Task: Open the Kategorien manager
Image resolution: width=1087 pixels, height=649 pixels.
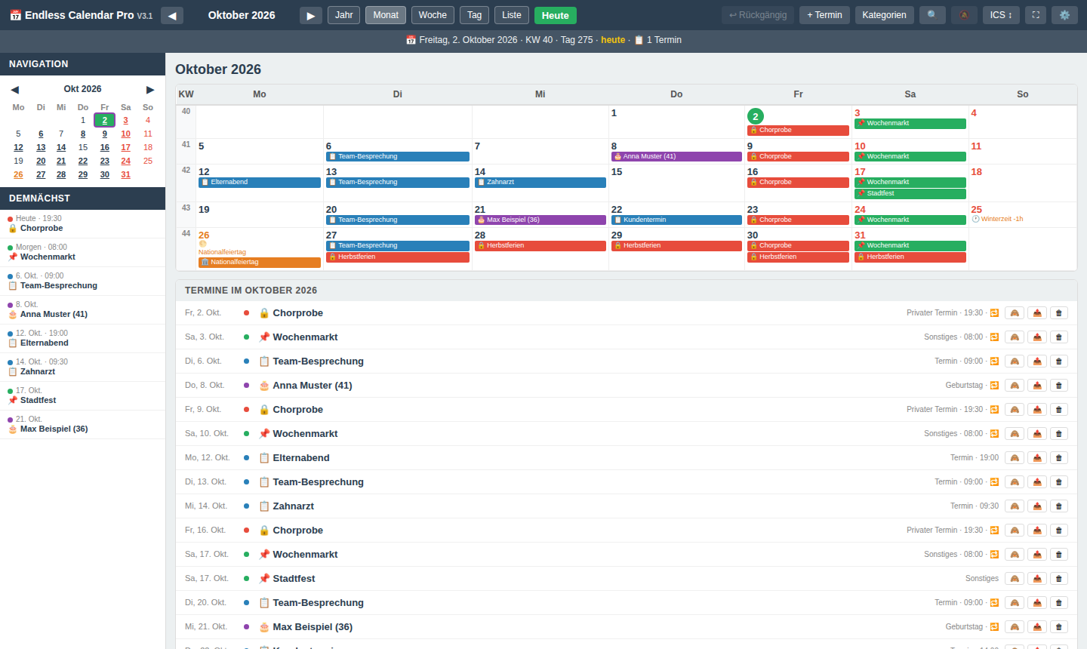Action: point(885,15)
